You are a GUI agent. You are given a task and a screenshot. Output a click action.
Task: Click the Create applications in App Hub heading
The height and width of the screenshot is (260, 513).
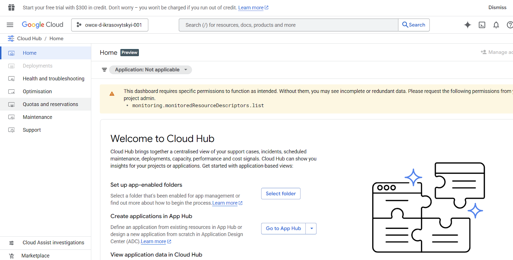click(151, 216)
